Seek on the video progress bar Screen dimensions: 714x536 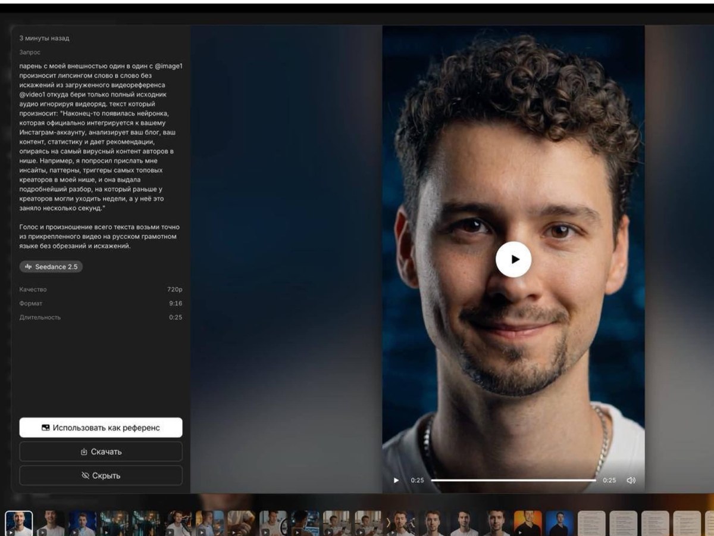point(513,480)
